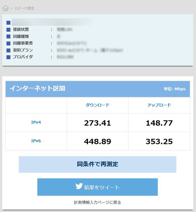Click the IPv6 upload value 353.25
196x212 pixels.
(x=159, y=141)
